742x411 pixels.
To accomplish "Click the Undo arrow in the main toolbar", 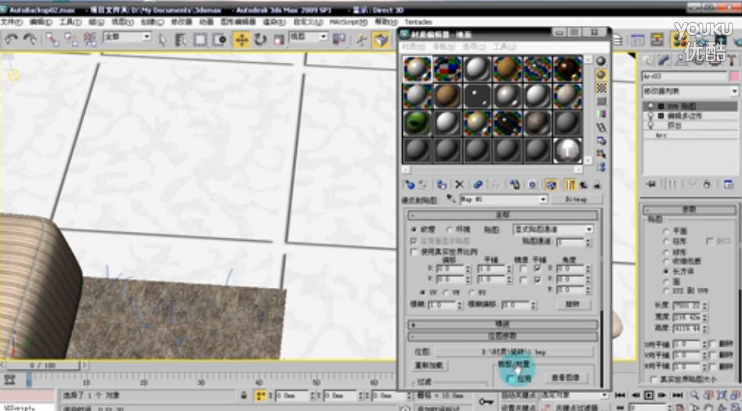I will 11,40.
